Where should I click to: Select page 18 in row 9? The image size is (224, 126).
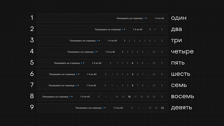point(150,108)
